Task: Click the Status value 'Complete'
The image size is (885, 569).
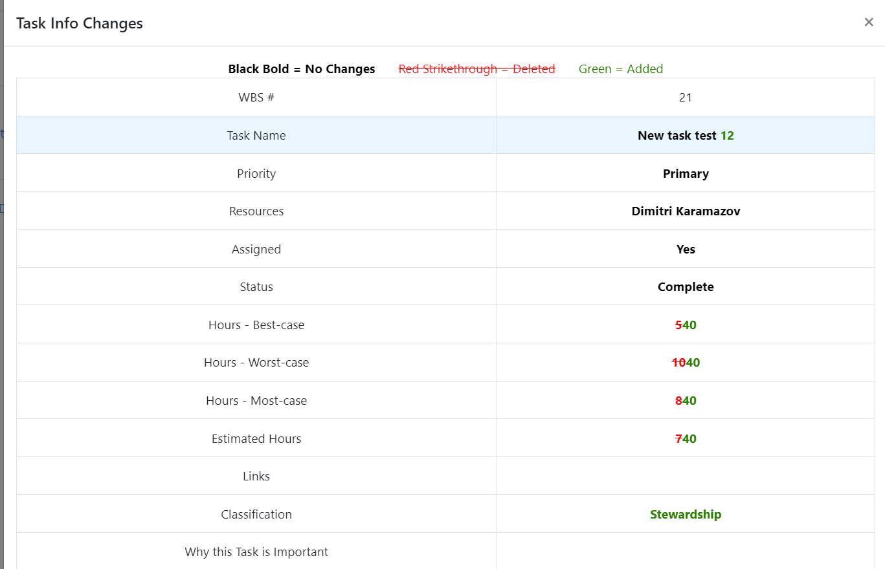Action: click(x=686, y=286)
